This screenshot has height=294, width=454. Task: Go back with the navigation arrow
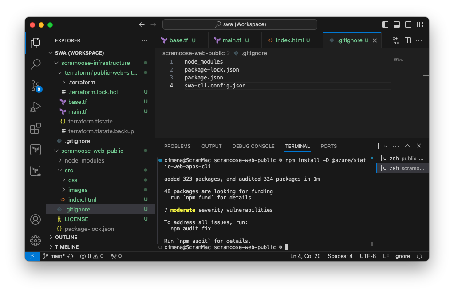[x=142, y=24]
